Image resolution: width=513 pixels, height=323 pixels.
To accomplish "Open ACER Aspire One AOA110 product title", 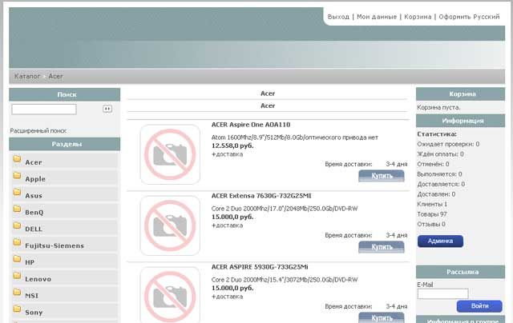I will click(x=251, y=125).
